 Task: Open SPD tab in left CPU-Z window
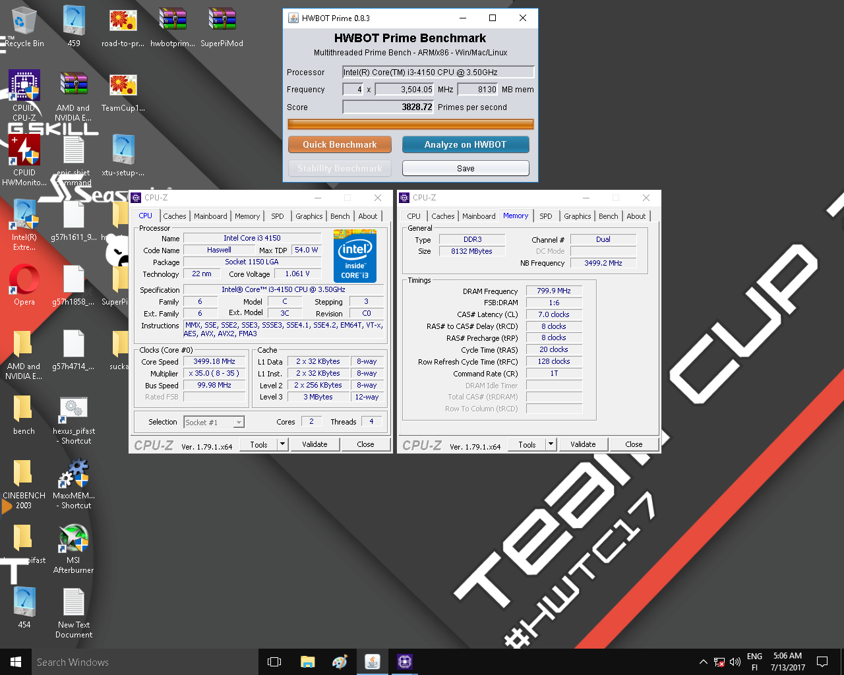278,216
